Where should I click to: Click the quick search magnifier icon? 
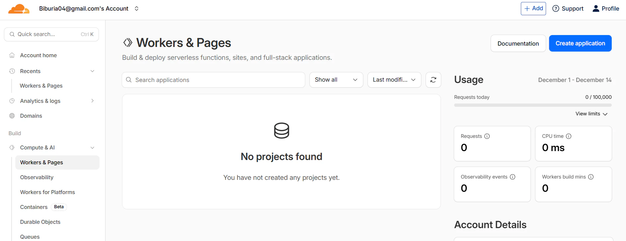pyautogui.click(x=12, y=34)
